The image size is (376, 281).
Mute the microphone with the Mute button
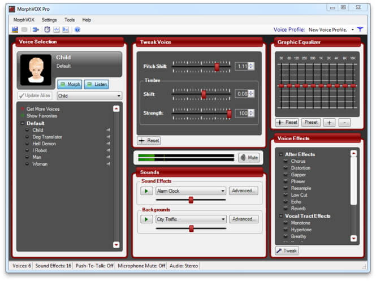(249, 158)
